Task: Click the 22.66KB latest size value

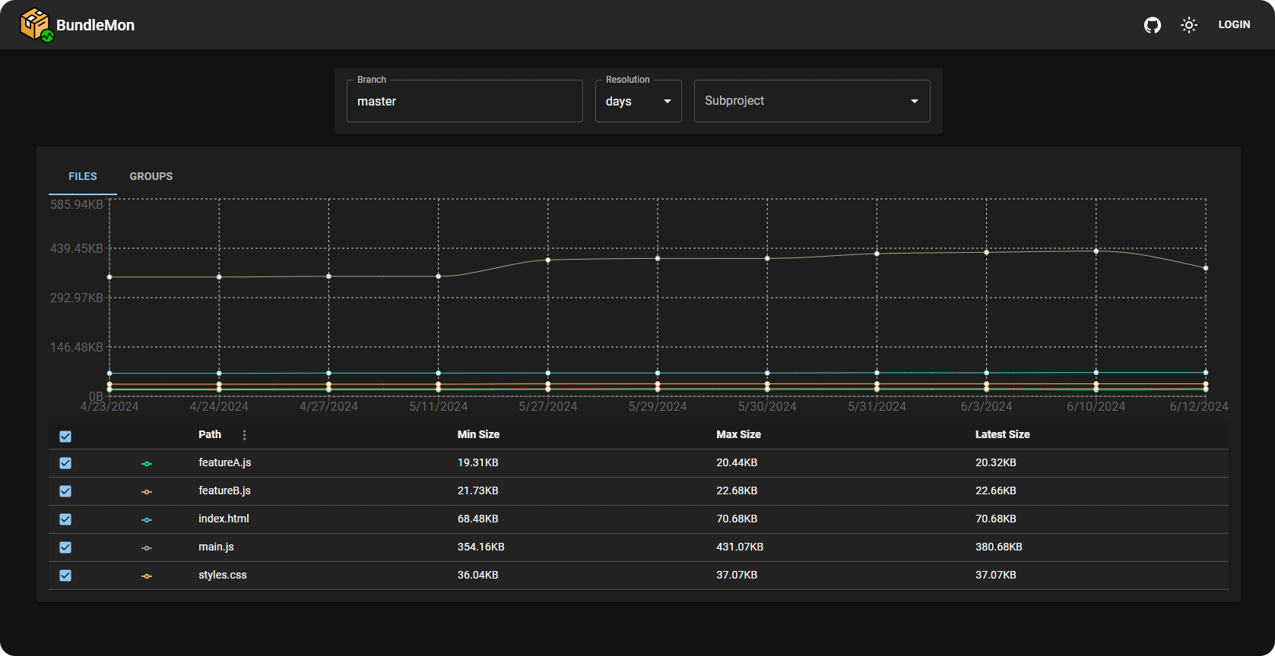Action: [x=996, y=490]
